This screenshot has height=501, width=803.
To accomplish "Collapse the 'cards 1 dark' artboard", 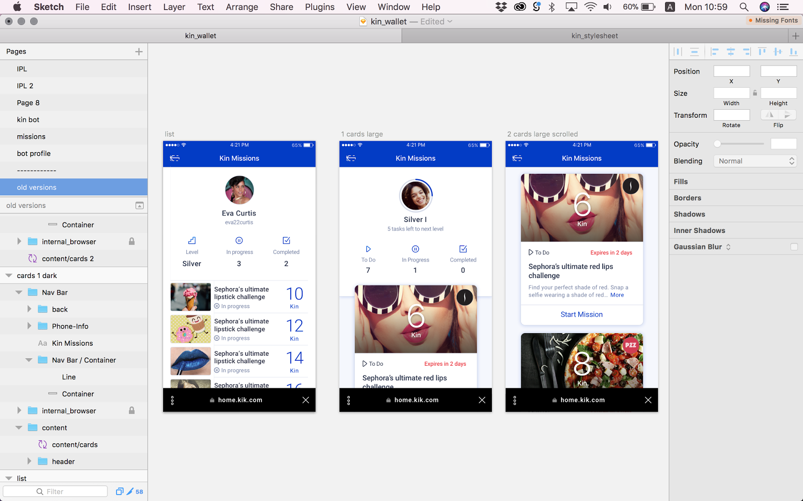I will (9, 276).
